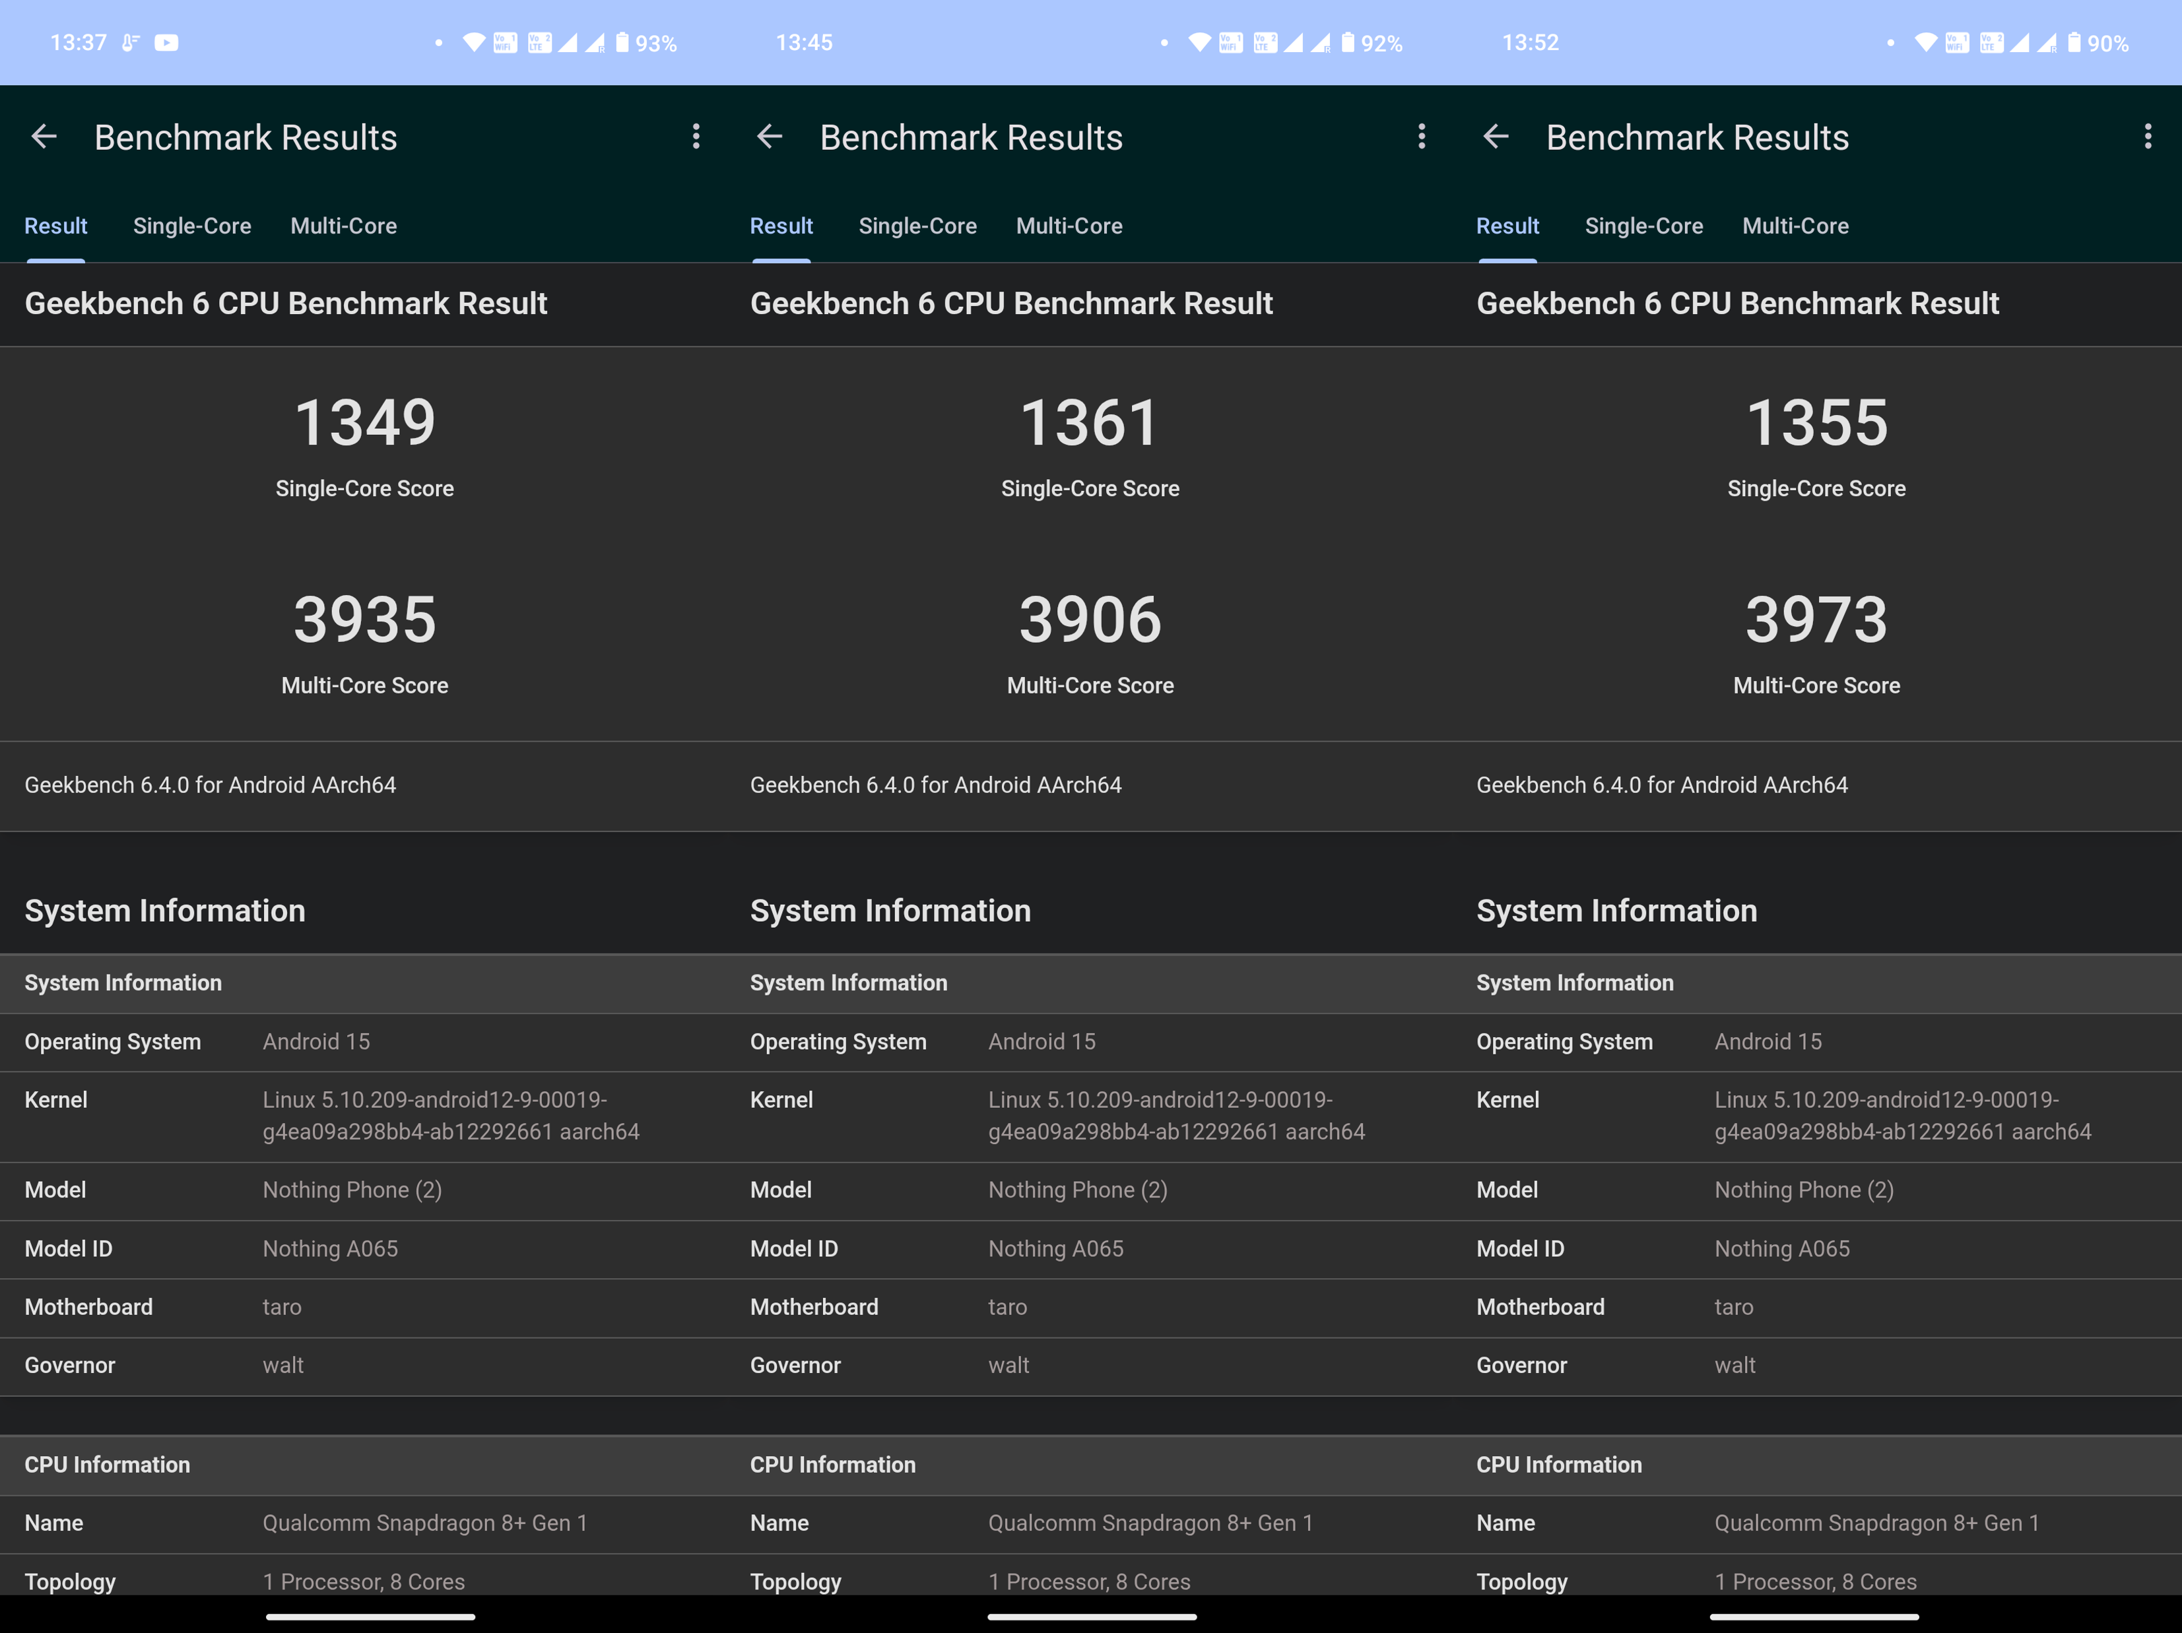2182x1633 pixels.
Task: Tap battery icon showing 93%
Action: coord(622,42)
